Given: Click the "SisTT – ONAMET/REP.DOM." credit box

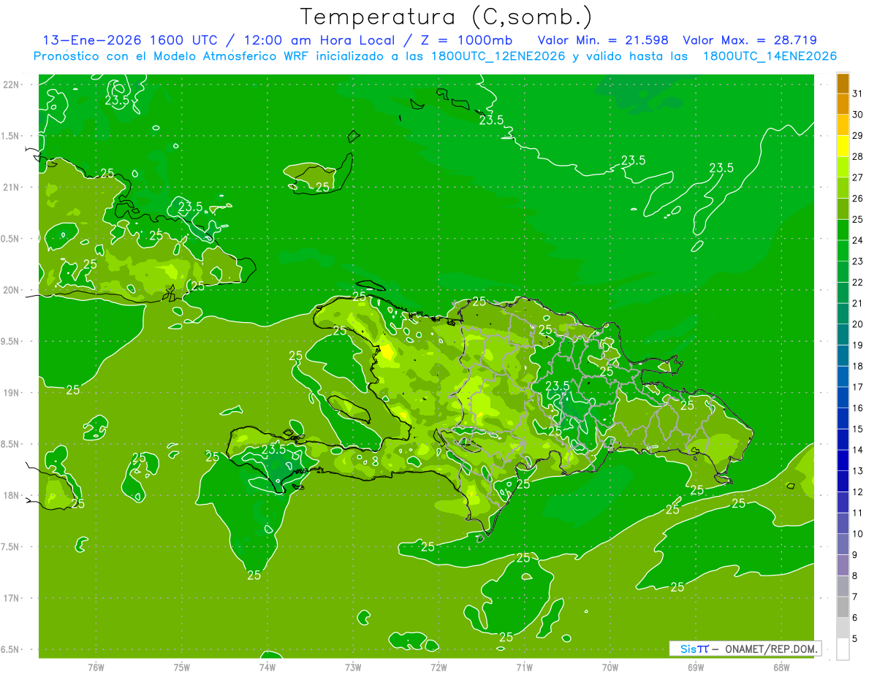Looking at the screenshot, I should [745, 649].
